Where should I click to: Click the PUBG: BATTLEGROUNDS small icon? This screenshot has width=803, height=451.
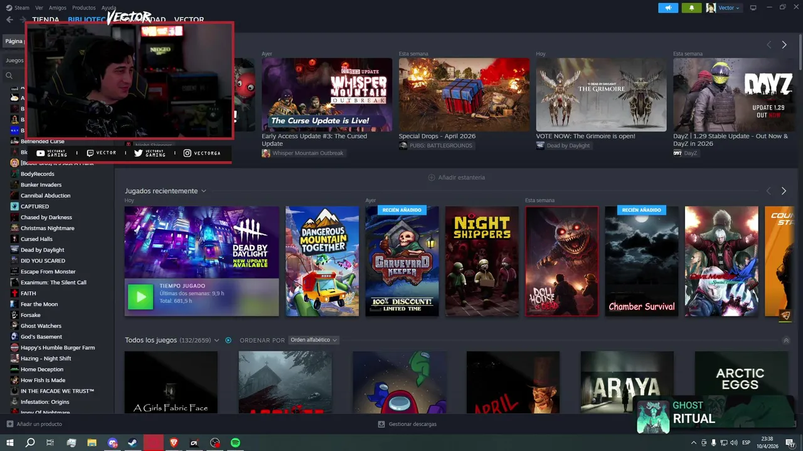coord(403,145)
